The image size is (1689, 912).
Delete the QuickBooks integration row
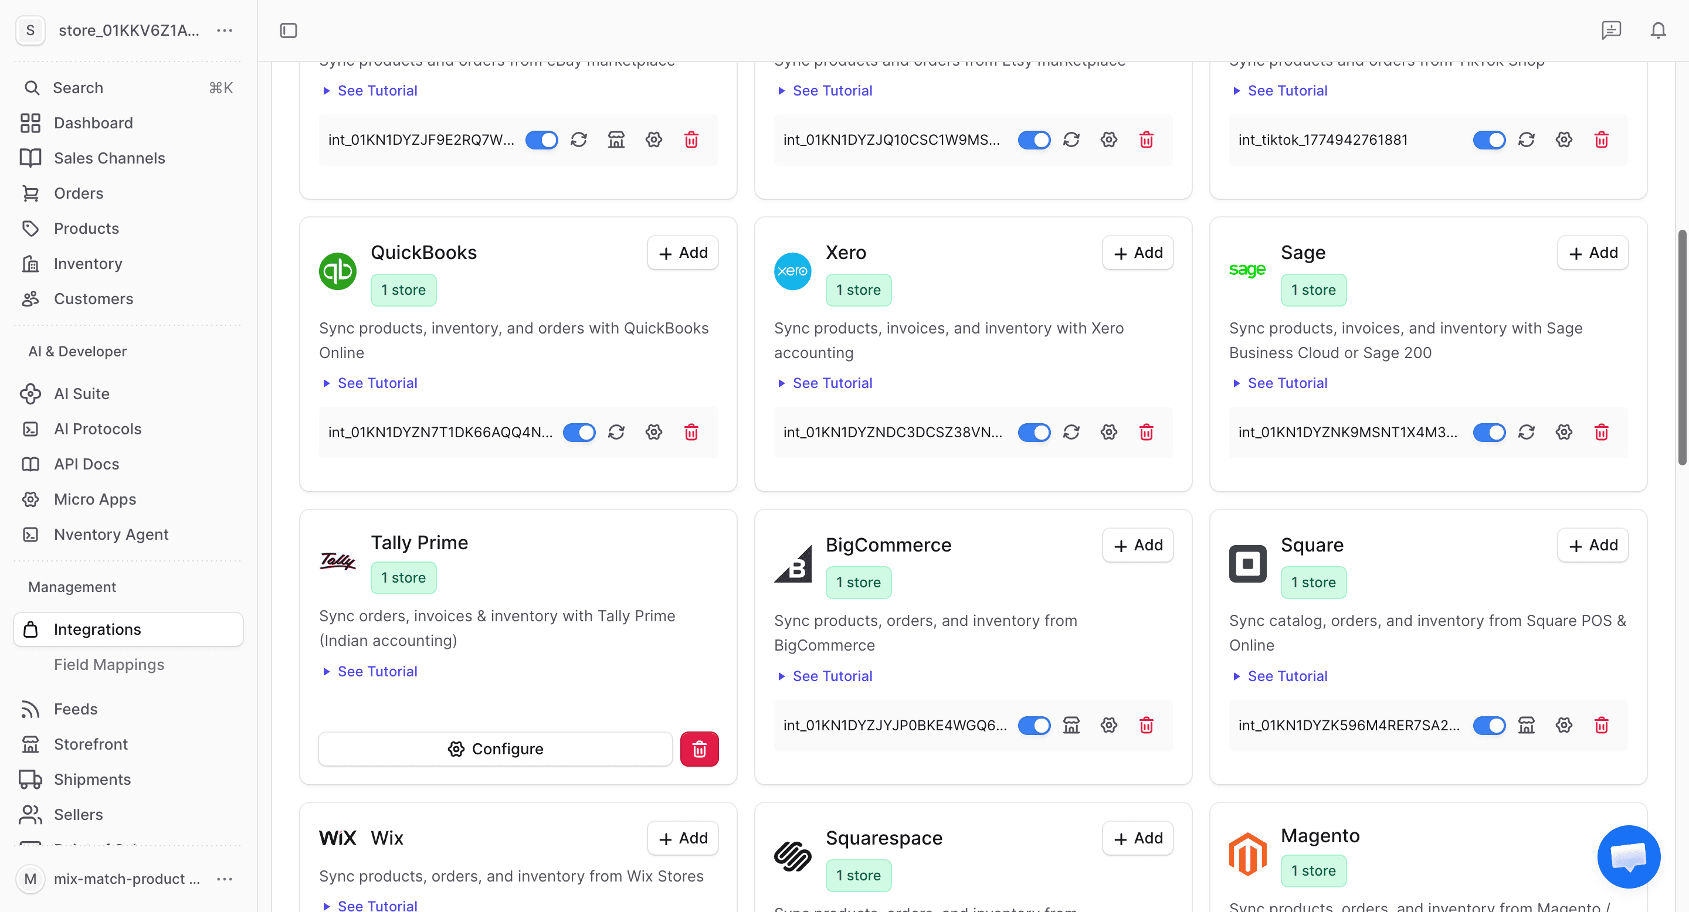pyautogui.click(x=691, y=433)
